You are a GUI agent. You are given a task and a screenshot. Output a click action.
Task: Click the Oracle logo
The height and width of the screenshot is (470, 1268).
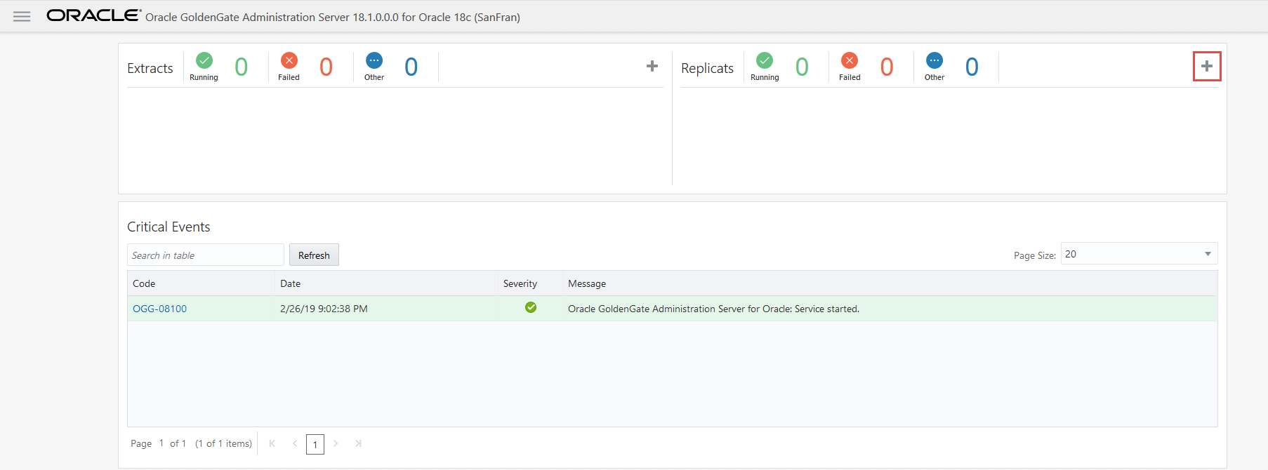(x=94, y=15)
